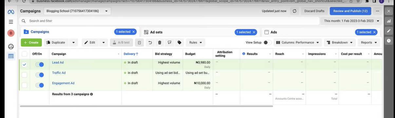Click the refresh icon near Updated just now
Viewport: 395px width, 118px height.
294,11
